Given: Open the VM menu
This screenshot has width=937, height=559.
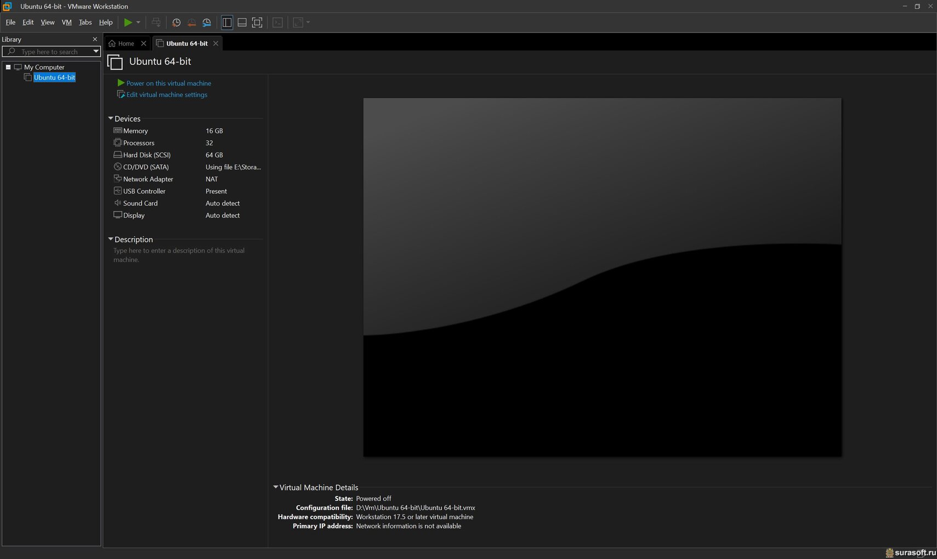Looking at the screenshot, I should [67, 22].
